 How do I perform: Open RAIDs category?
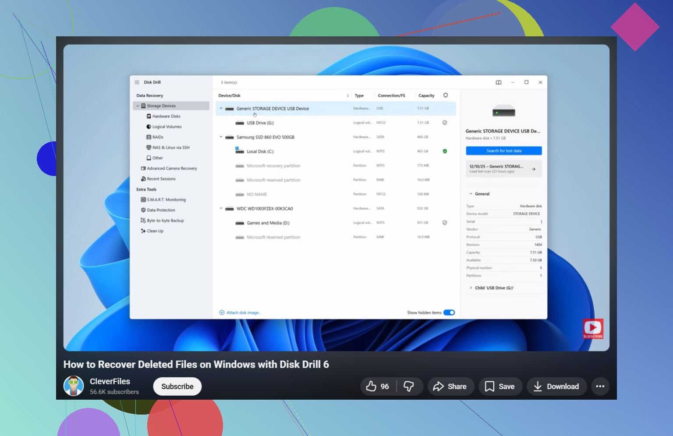click(158, 137)
